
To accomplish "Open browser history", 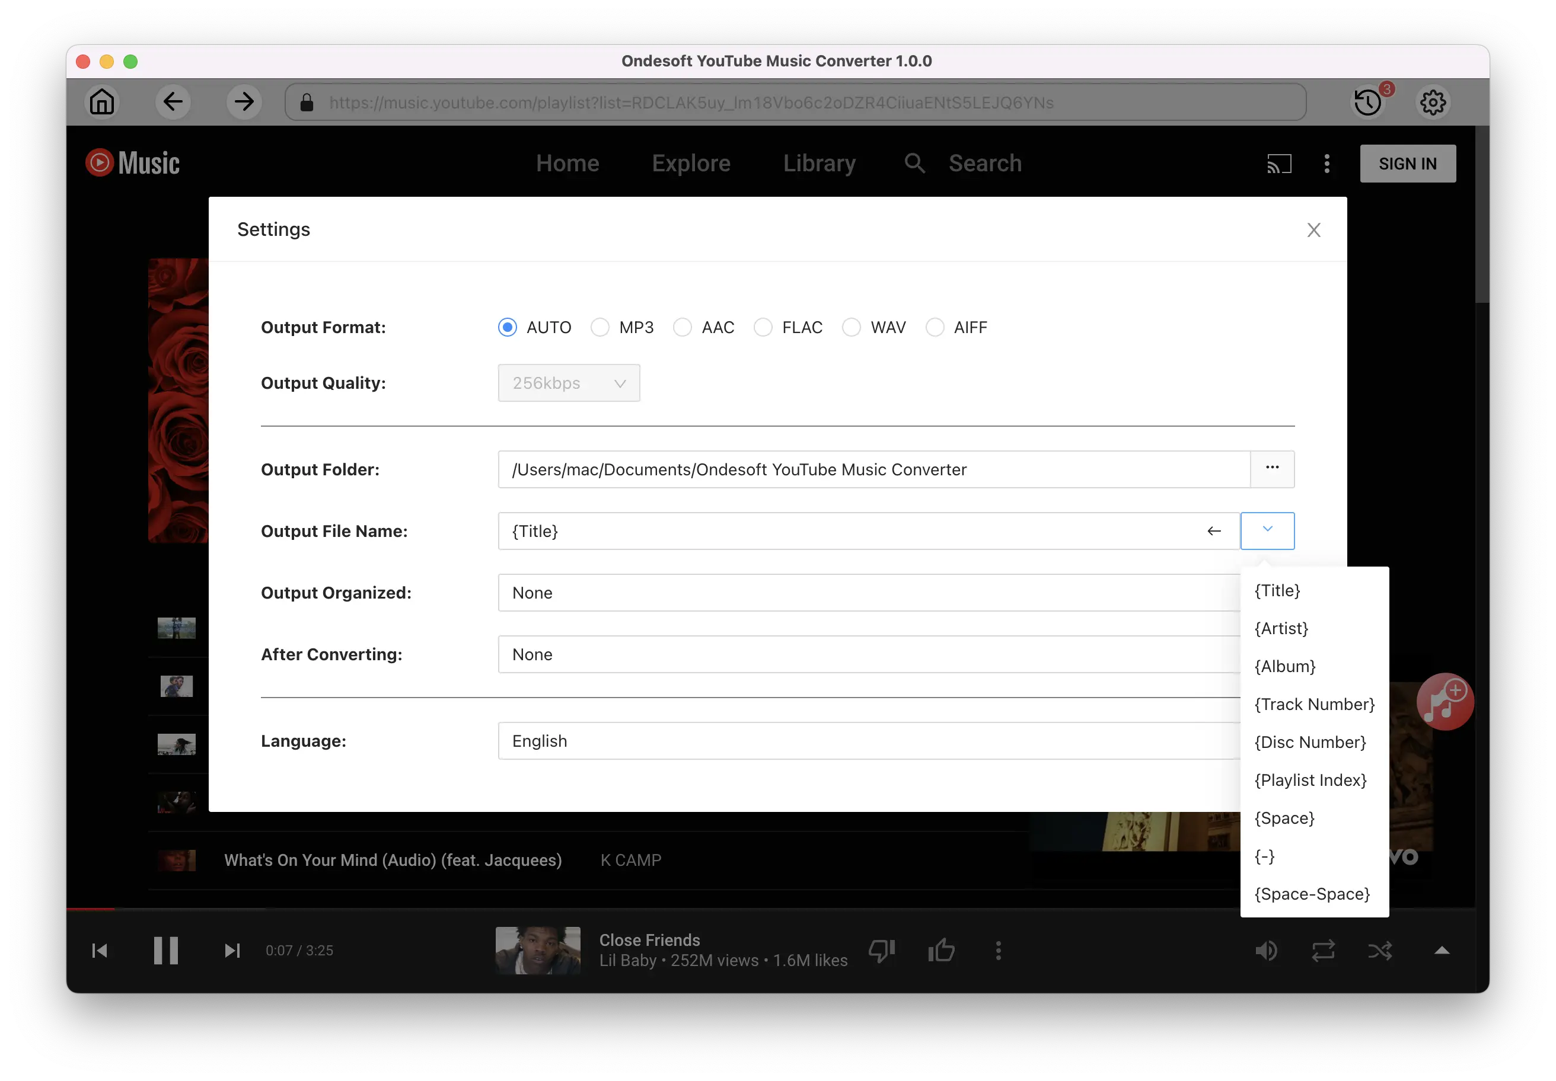I will point(1367,101).
